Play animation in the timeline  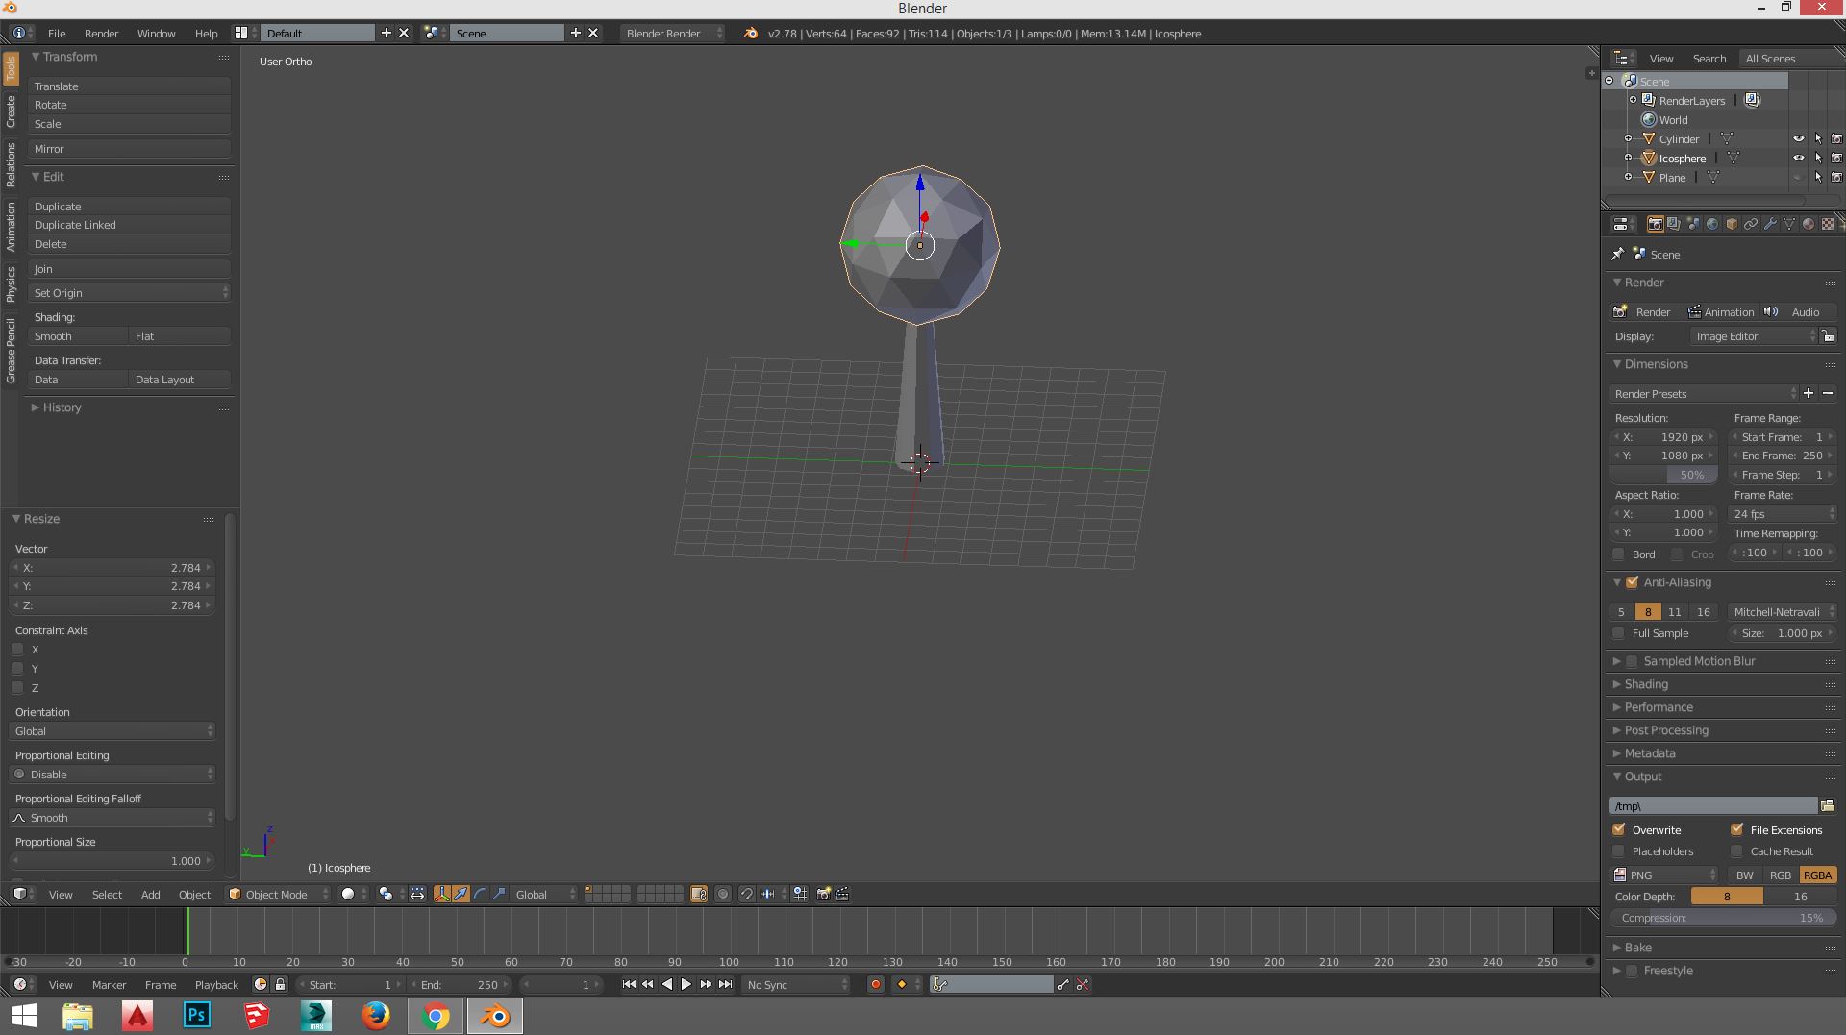(x=686, y=984)
